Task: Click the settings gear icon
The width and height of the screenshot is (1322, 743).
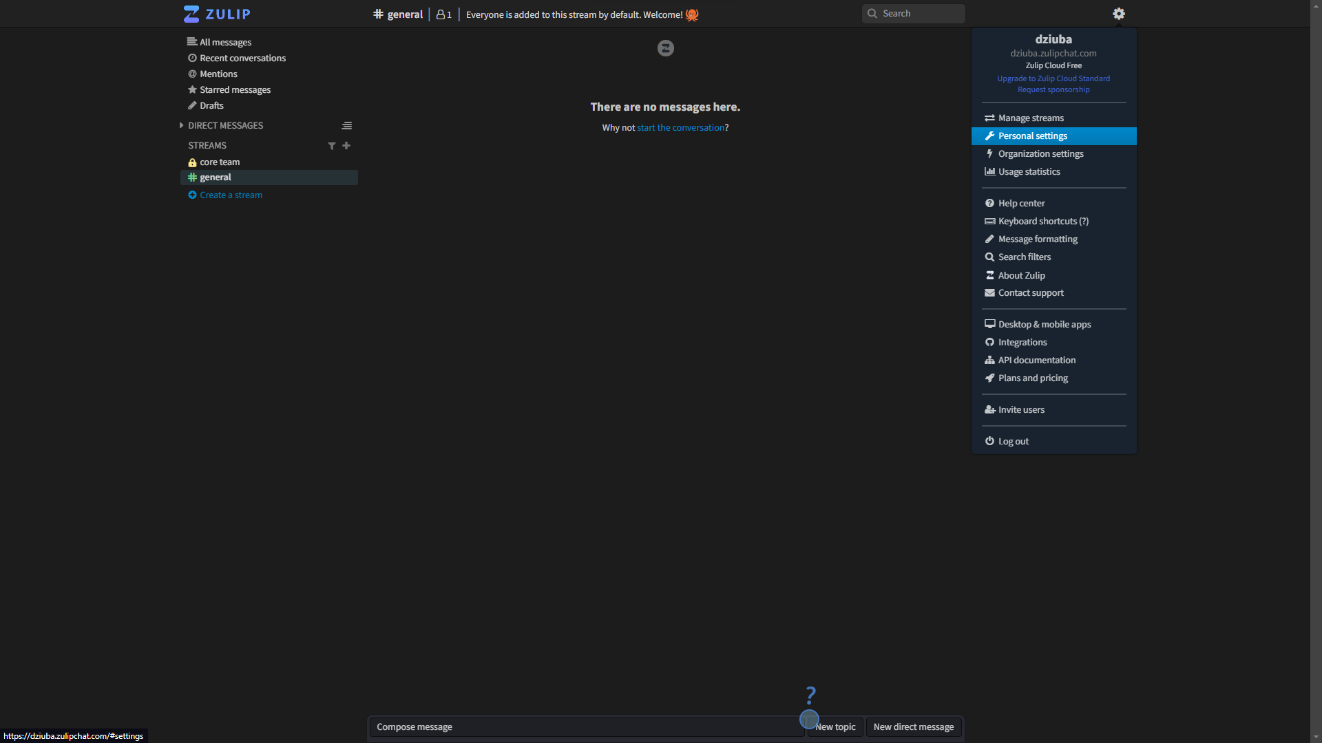Action: coord(1119,14)
